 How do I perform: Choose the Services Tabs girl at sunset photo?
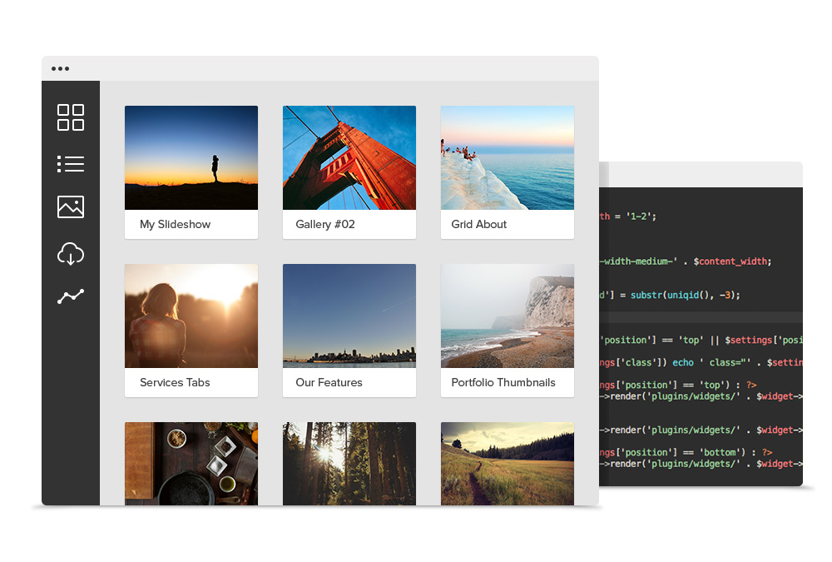pos(191,316)
